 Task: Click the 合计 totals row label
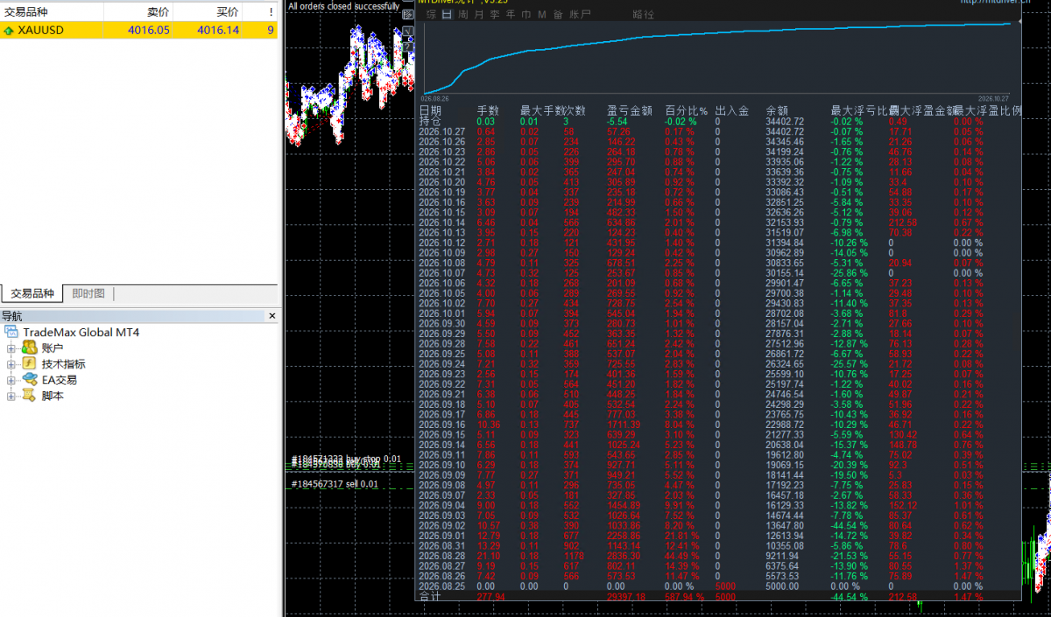click(x=430, y=596)
